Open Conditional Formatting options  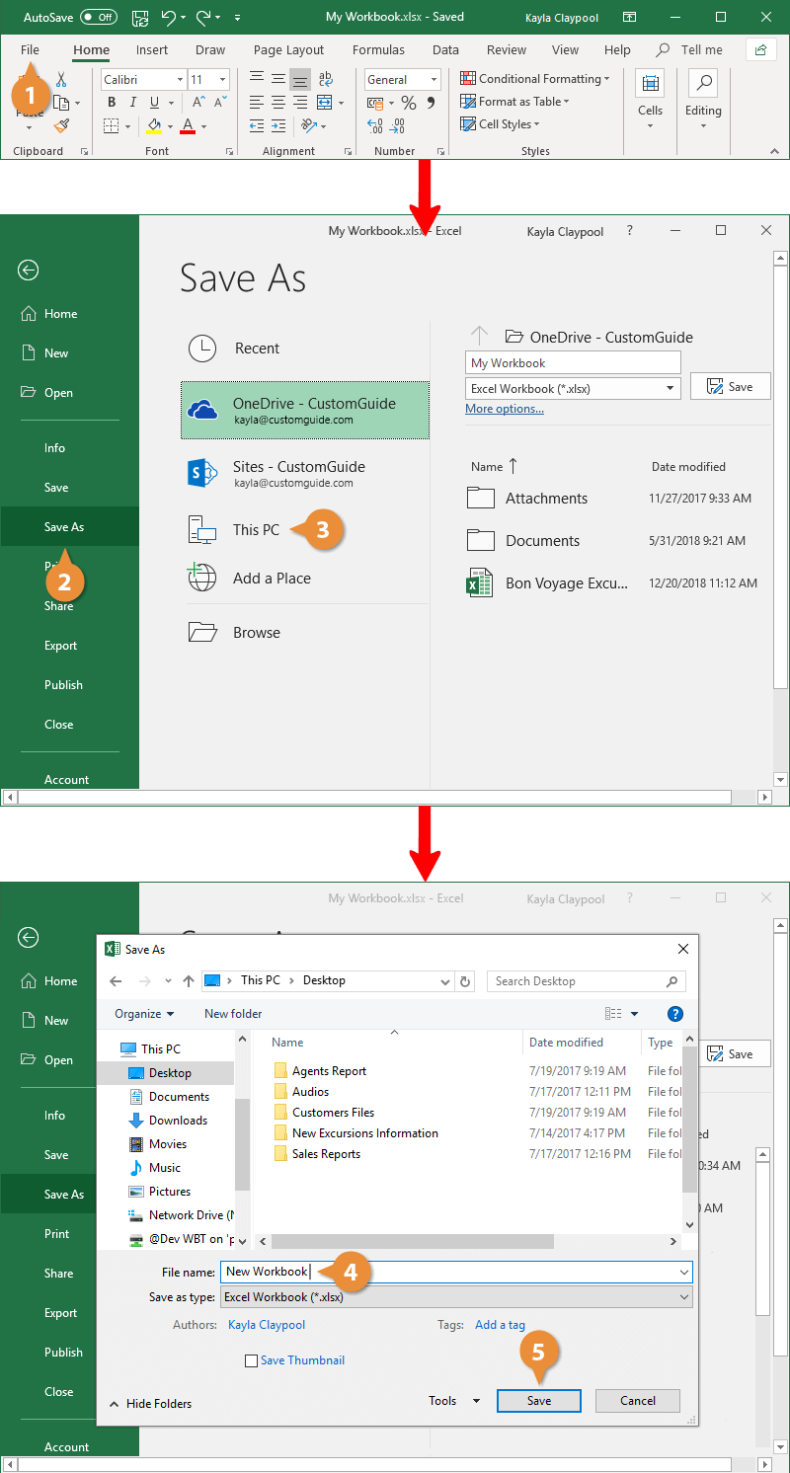(536, 78)
